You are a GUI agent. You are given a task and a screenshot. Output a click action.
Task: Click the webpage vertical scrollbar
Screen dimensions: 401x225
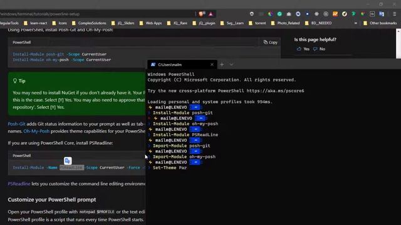[x=398, y=43]
